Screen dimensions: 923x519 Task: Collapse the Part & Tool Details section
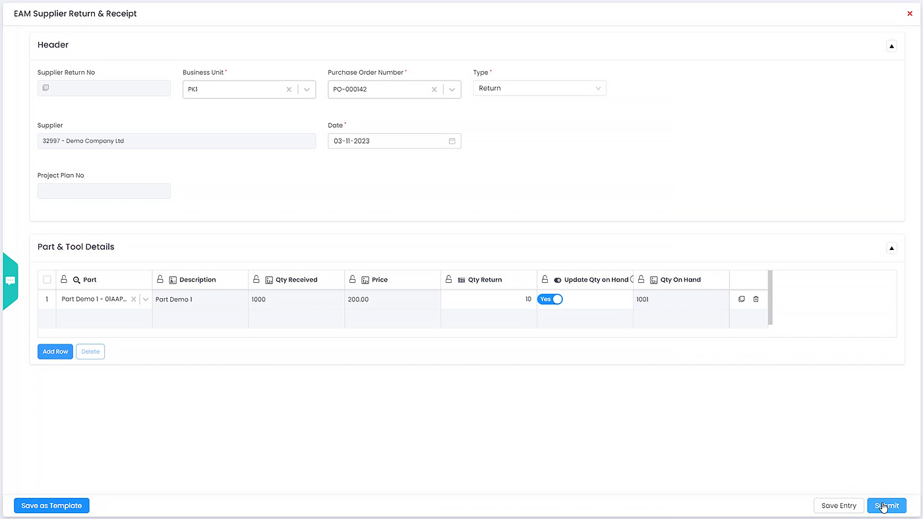click(891, 248)
